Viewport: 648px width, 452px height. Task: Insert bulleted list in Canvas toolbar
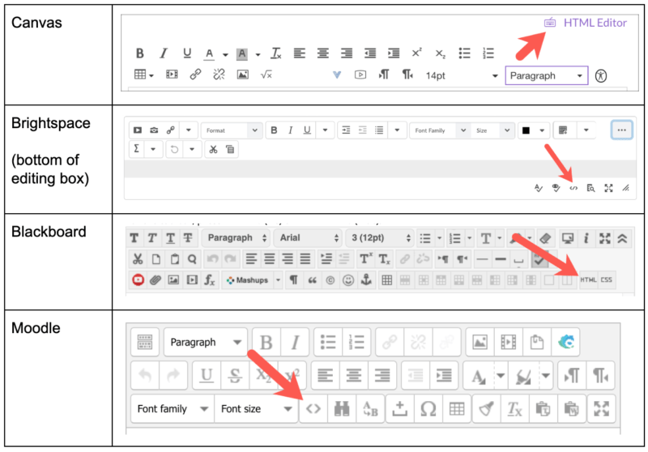point(464,53)
